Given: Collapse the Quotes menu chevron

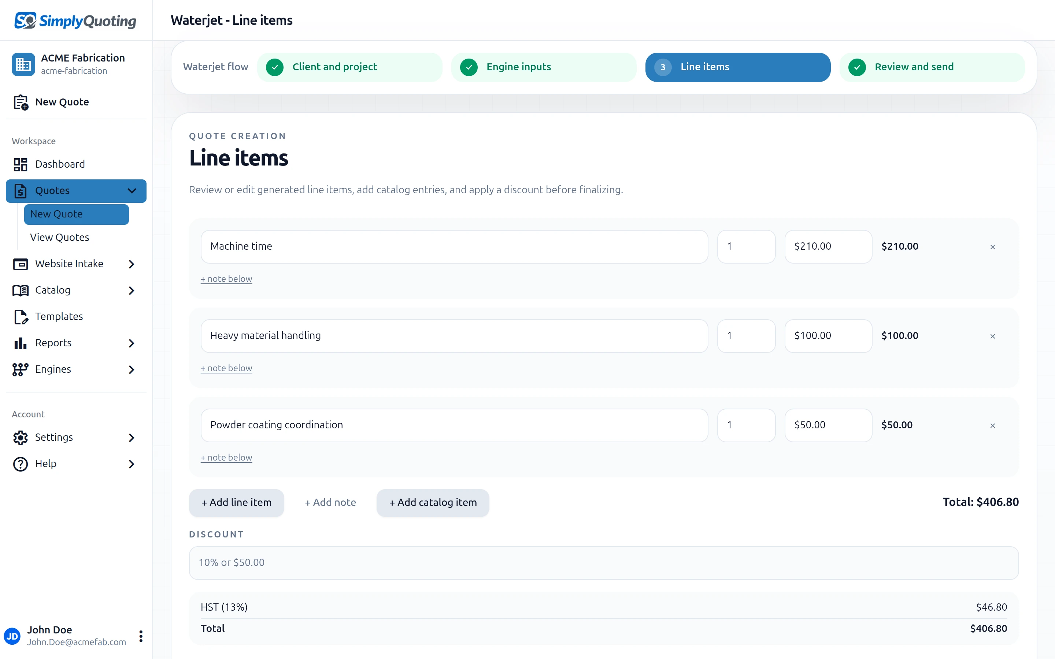Looking at the screenshot, I should 132,191.
